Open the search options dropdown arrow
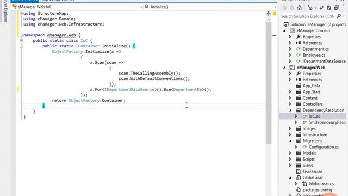Viewport: 348px width, 196px height. (344, 16)
